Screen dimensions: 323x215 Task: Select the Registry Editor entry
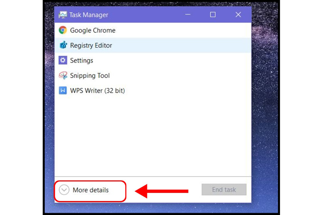[x=153, y=45]
